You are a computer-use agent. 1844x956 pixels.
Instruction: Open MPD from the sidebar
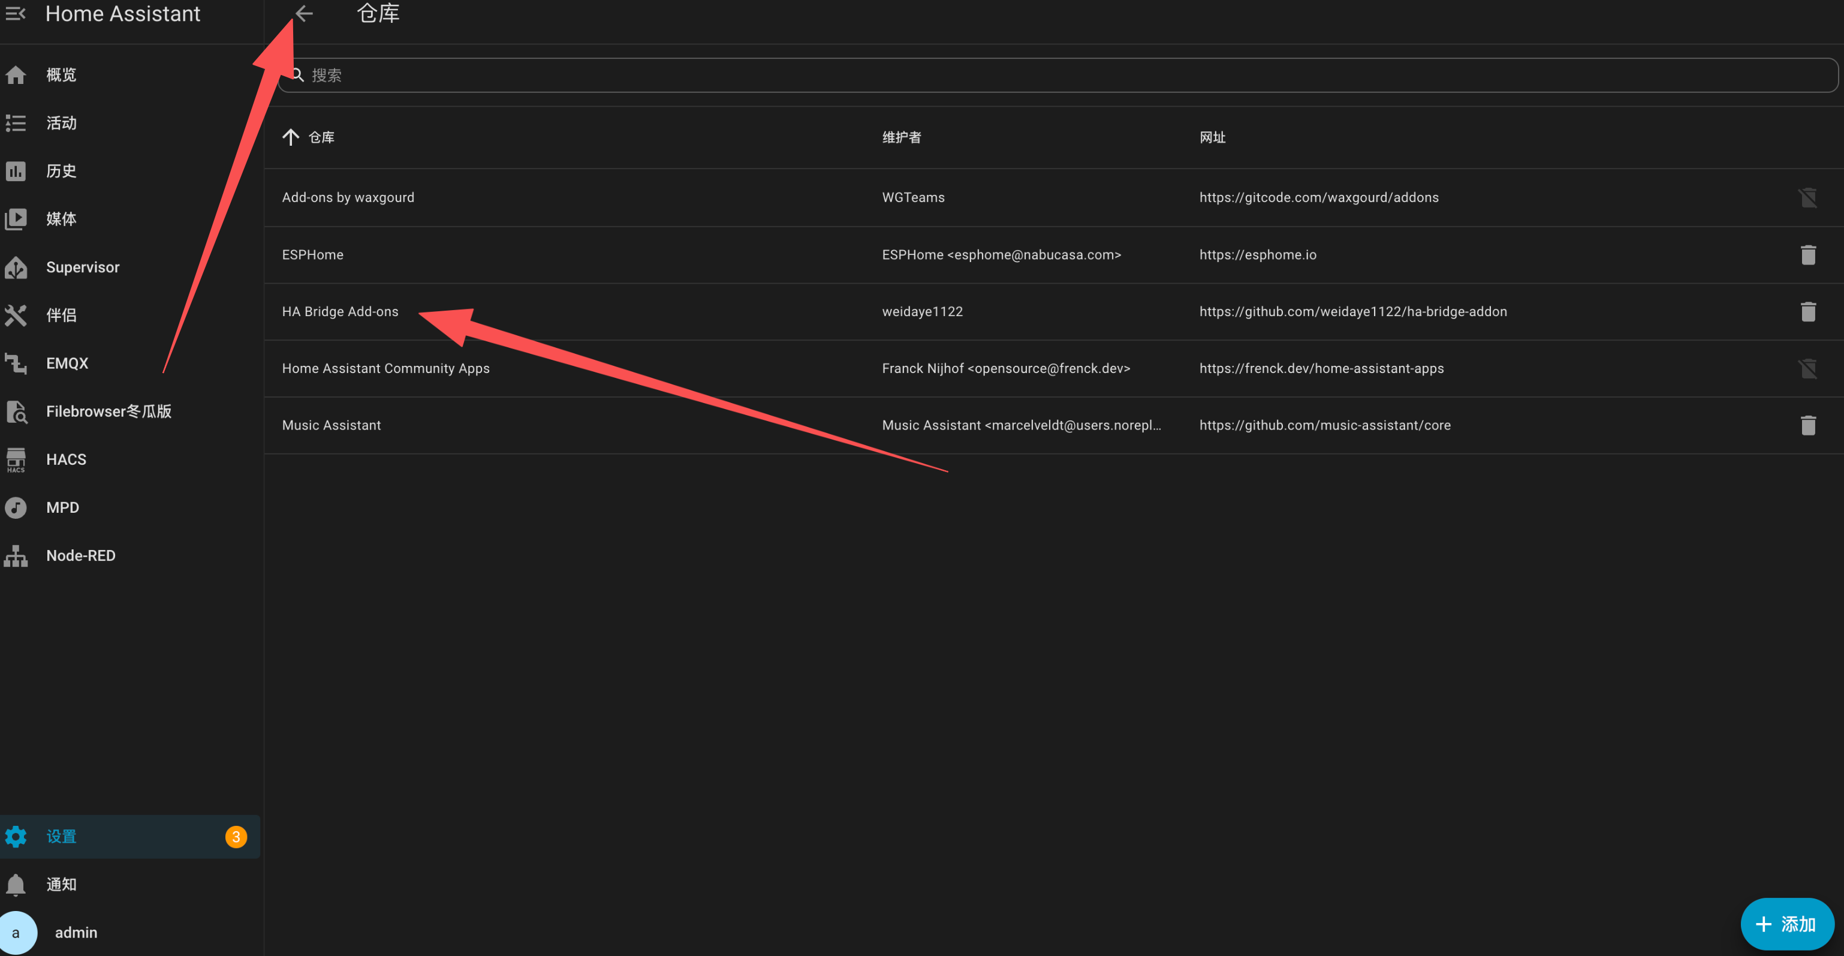click(x=130, y=508)
